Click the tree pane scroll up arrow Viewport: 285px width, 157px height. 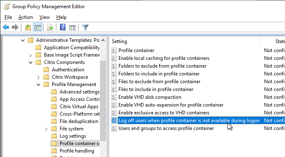(x=103, y=40)
